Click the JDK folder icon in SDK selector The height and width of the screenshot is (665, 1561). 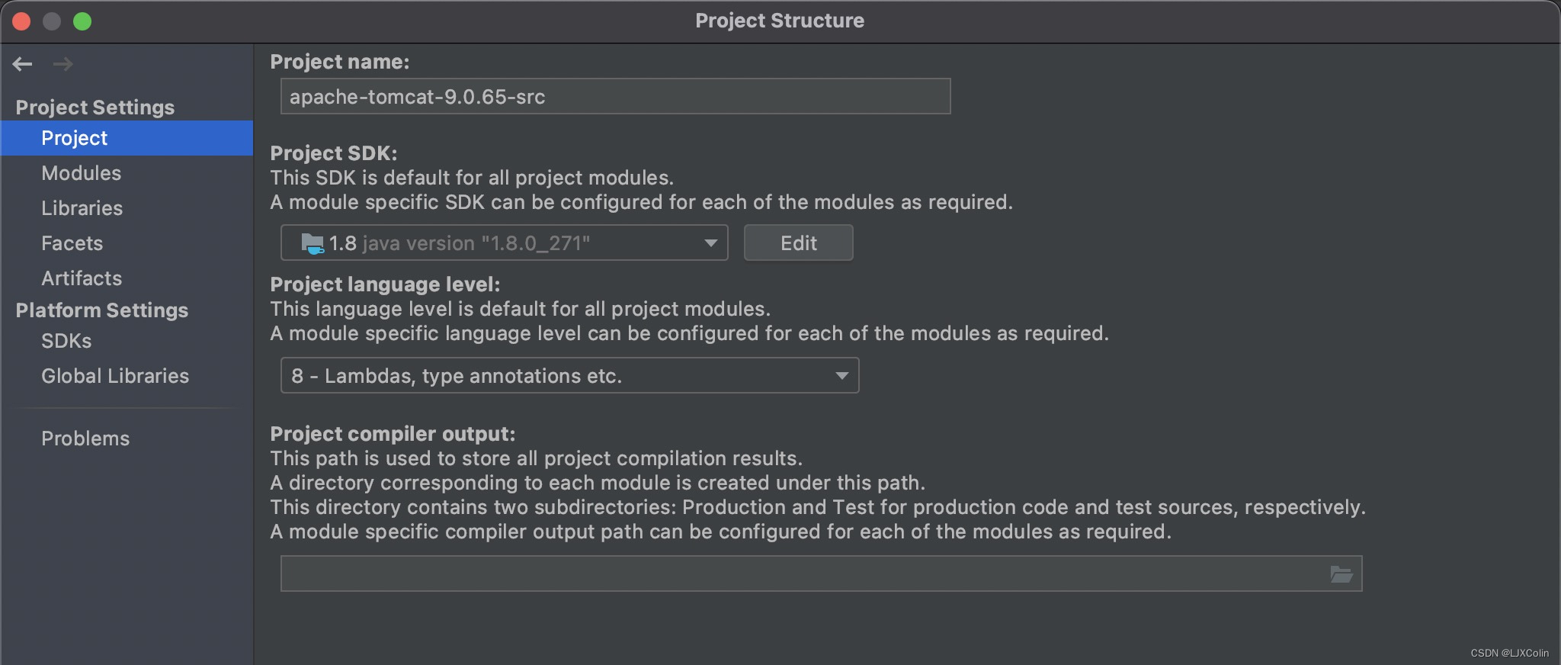tap(313, 243)
